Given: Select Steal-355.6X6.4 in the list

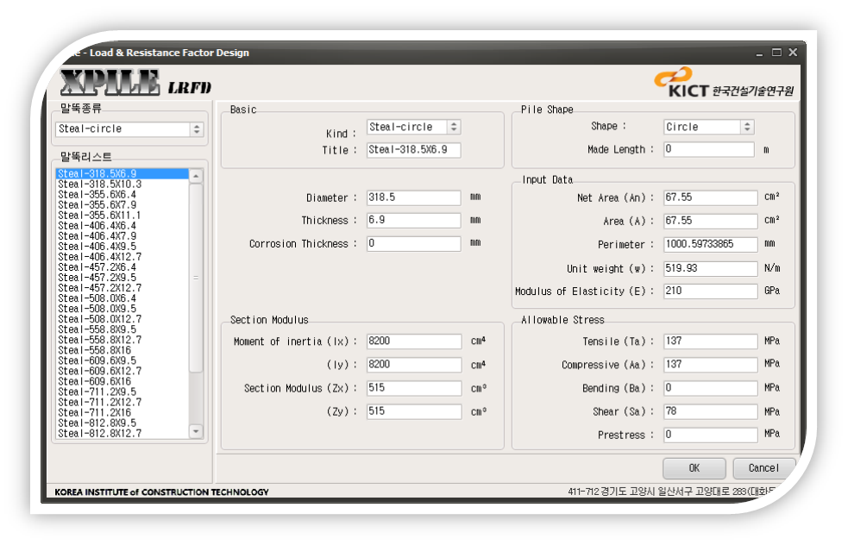Looking at the screenshot, I should (x=122, y=195).
